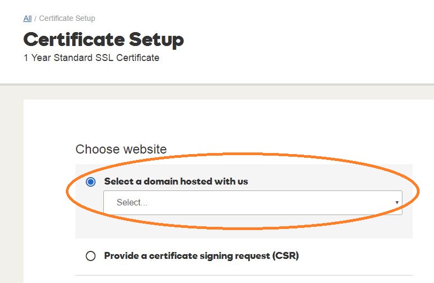
Task: Choose the certificate signing request radio button
Action: [x=91, y=256]
